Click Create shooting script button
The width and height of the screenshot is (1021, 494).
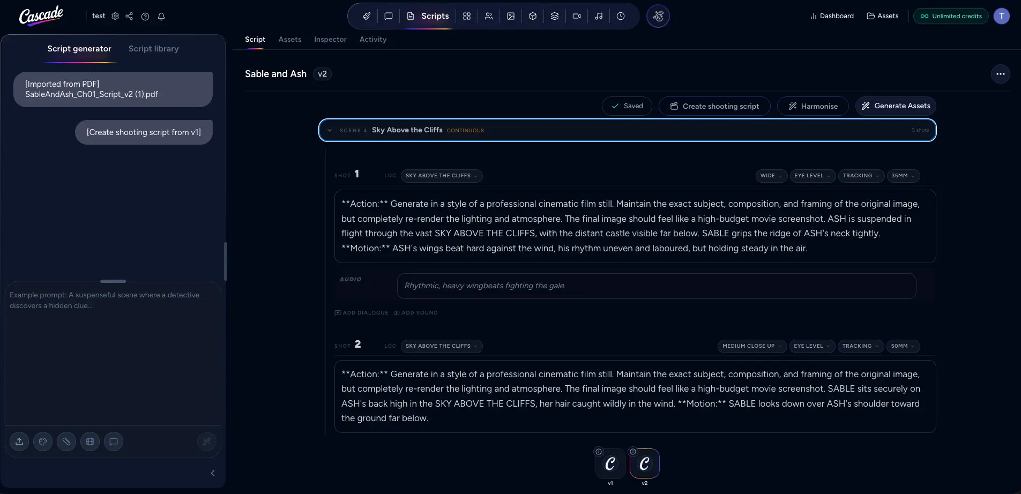(714, 106)
